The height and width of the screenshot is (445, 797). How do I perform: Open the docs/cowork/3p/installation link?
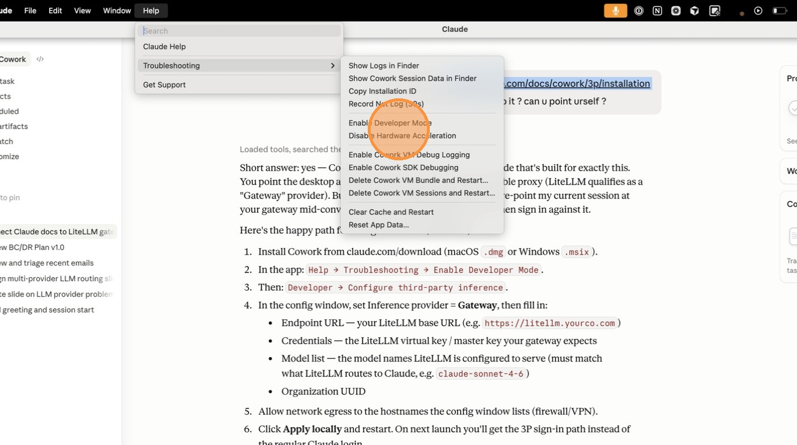click(x=577, y=83)
